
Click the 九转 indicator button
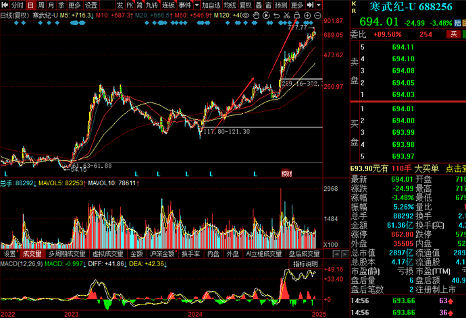[x=151, y=5]
